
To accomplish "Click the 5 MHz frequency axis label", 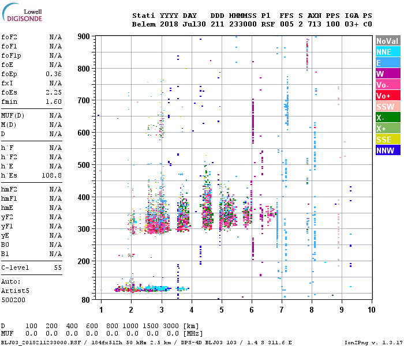I will [222, 310].
